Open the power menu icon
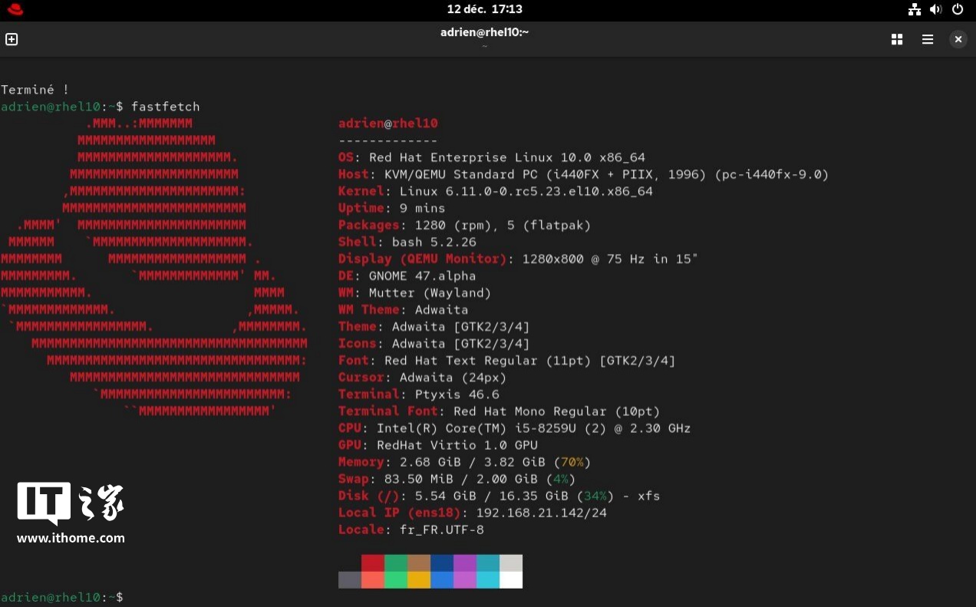This screenshot has width=976, height=607. pyautogui.click(x=958, y=9)
